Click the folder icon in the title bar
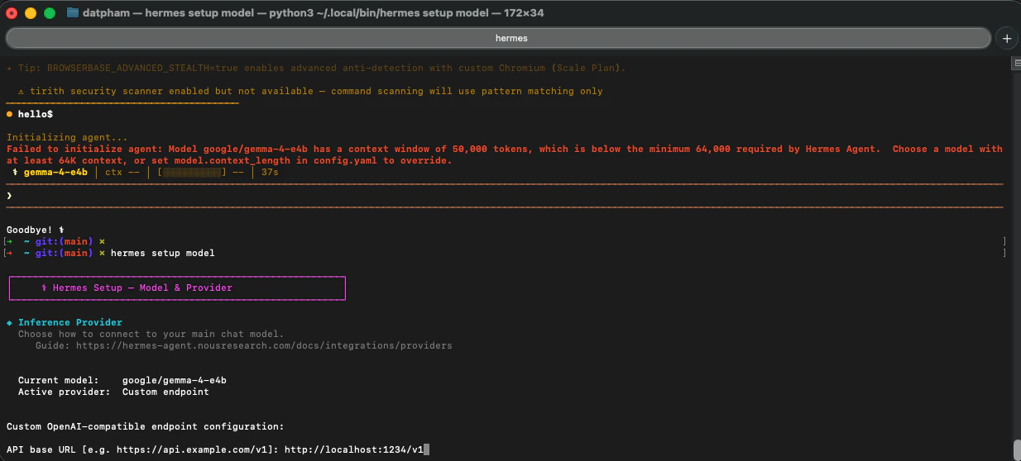This screenshot has height=461, width=1021. [73, 12]
